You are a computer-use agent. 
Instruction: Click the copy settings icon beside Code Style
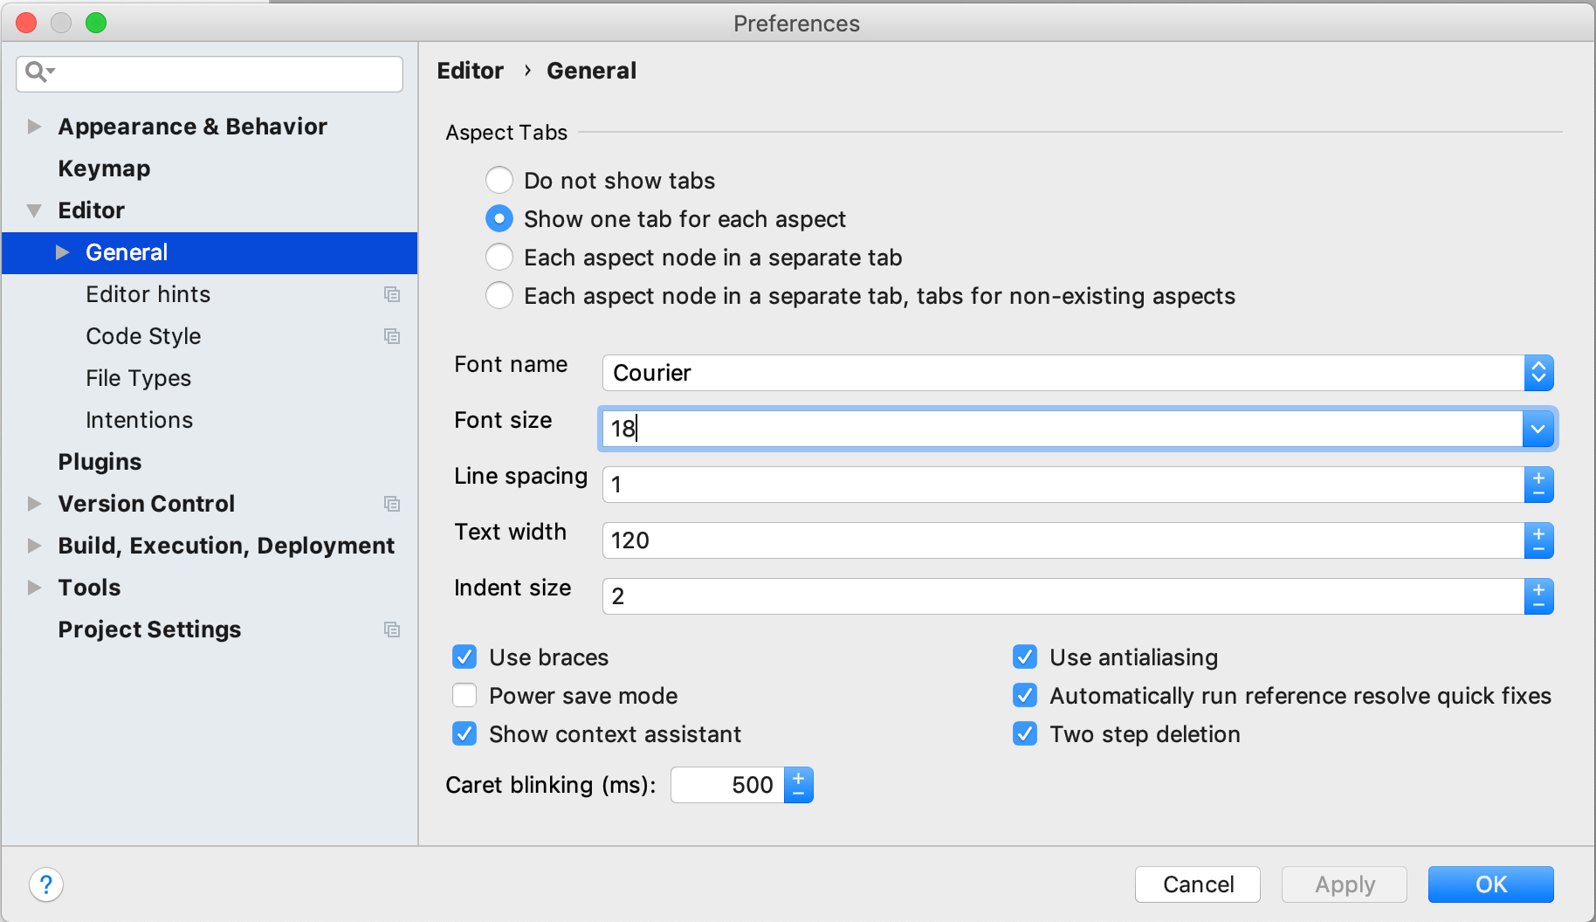pos(392,336)
